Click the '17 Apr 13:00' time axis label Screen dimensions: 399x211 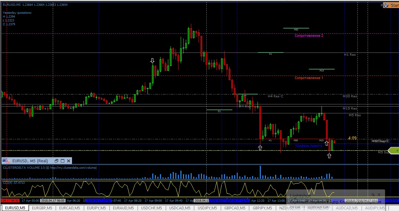[276, 200]
